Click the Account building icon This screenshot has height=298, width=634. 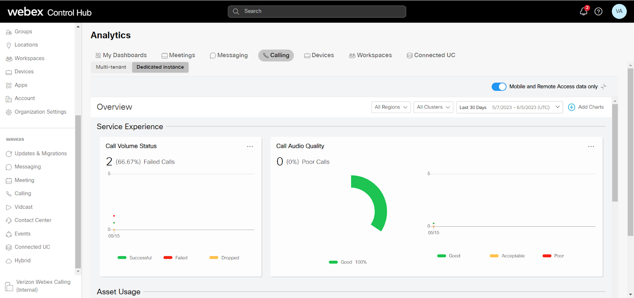point(9,99)
